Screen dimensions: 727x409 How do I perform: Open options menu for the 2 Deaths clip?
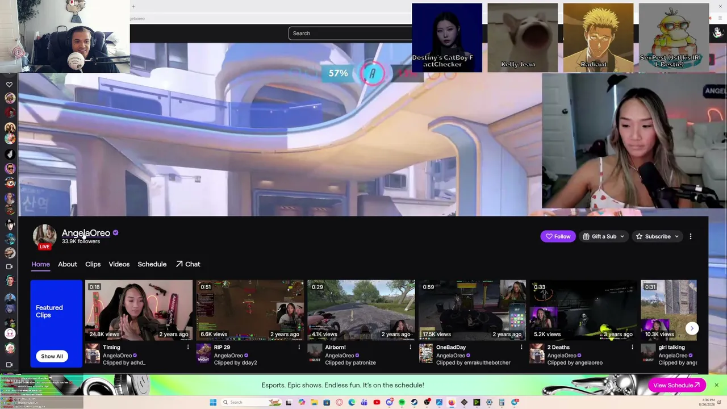tap(632, 347)
